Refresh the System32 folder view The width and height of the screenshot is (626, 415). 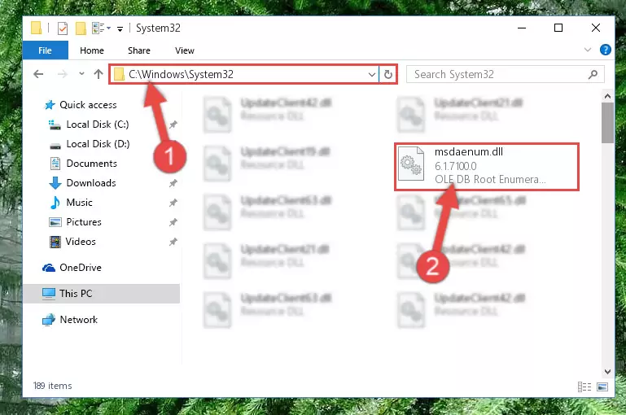(388, 75)
